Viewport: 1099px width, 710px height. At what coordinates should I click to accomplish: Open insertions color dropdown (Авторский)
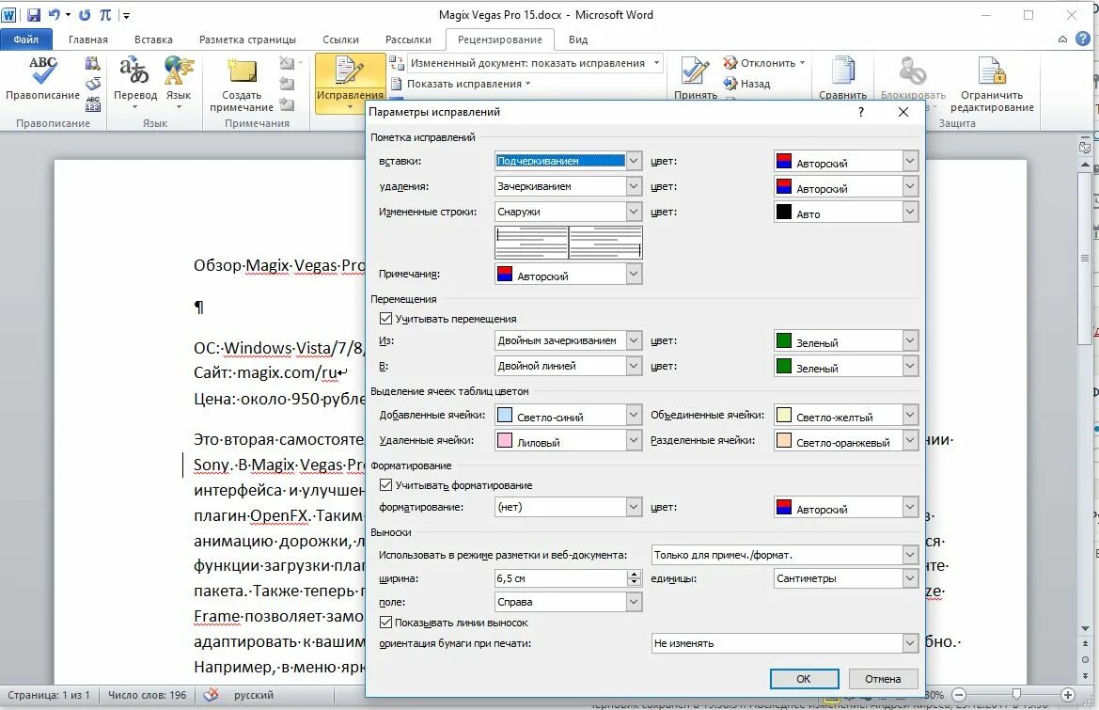pos(846,161)
